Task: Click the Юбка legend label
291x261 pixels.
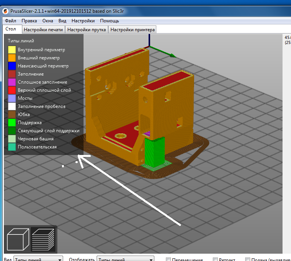Action: point(24,115)
